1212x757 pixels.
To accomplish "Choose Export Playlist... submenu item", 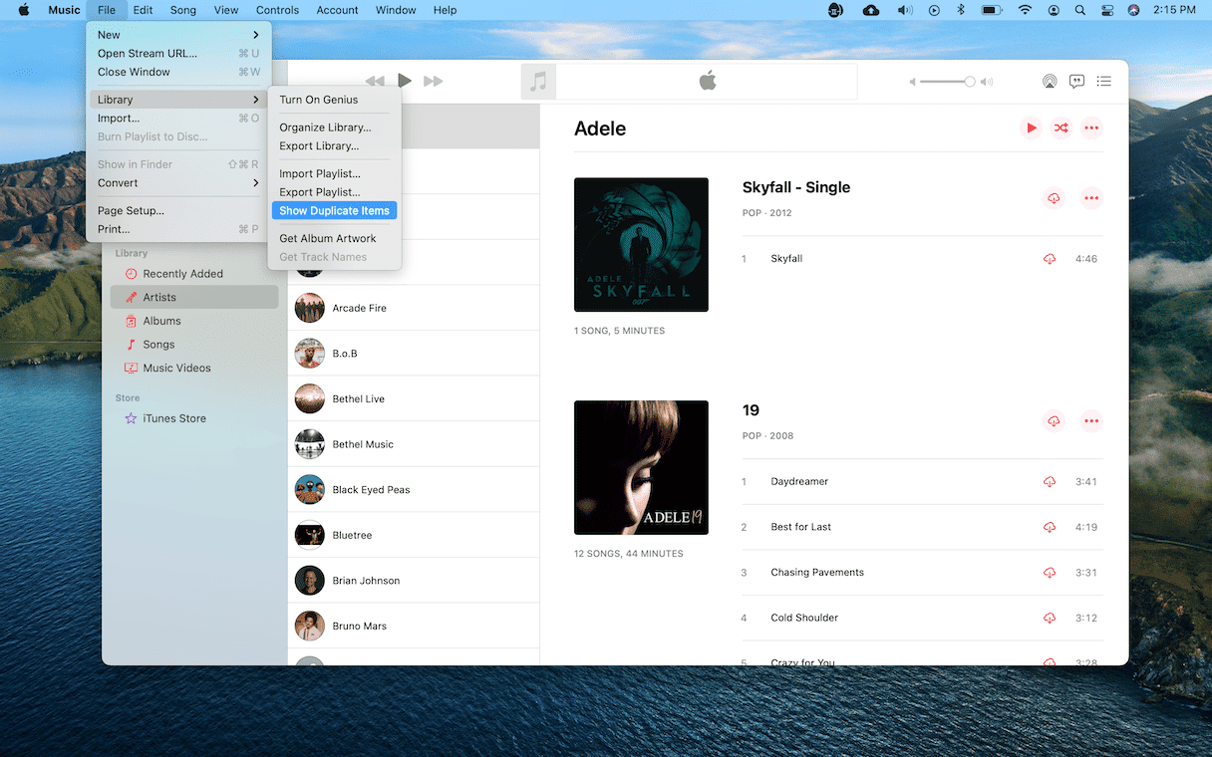I will (x=335, y=192).
